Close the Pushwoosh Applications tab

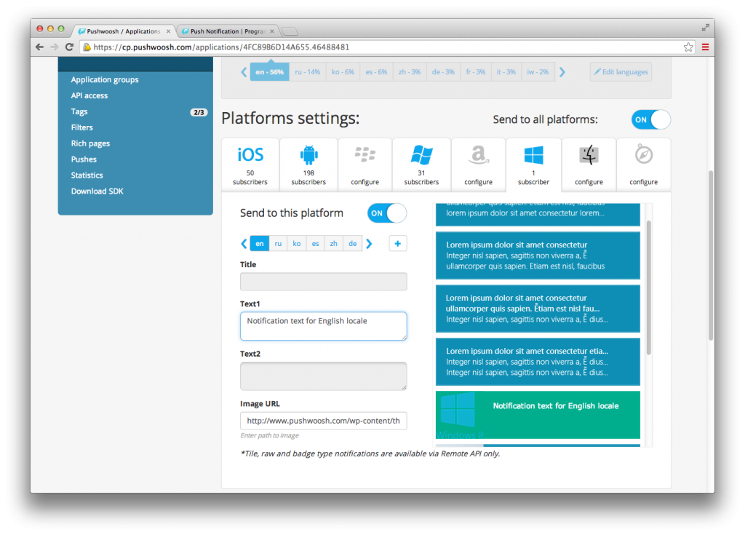[168, 31]
